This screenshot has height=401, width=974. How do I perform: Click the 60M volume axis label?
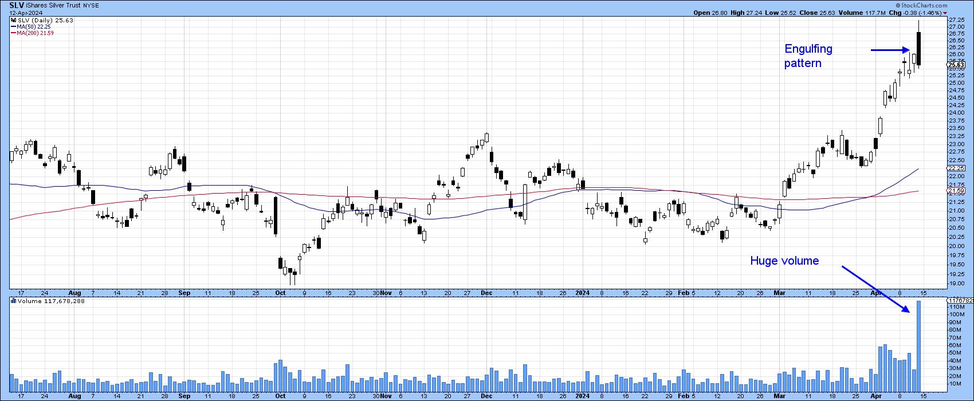coord(954,345)
